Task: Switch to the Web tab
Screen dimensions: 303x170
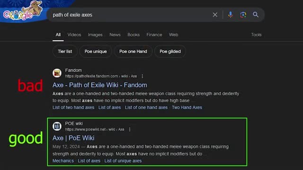Action: click(174, 34)
